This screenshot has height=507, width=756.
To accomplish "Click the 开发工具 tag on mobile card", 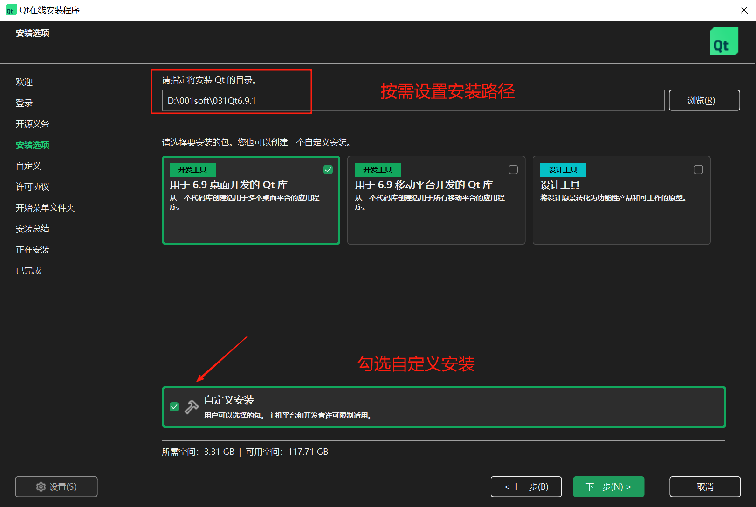I will point(378,170).
